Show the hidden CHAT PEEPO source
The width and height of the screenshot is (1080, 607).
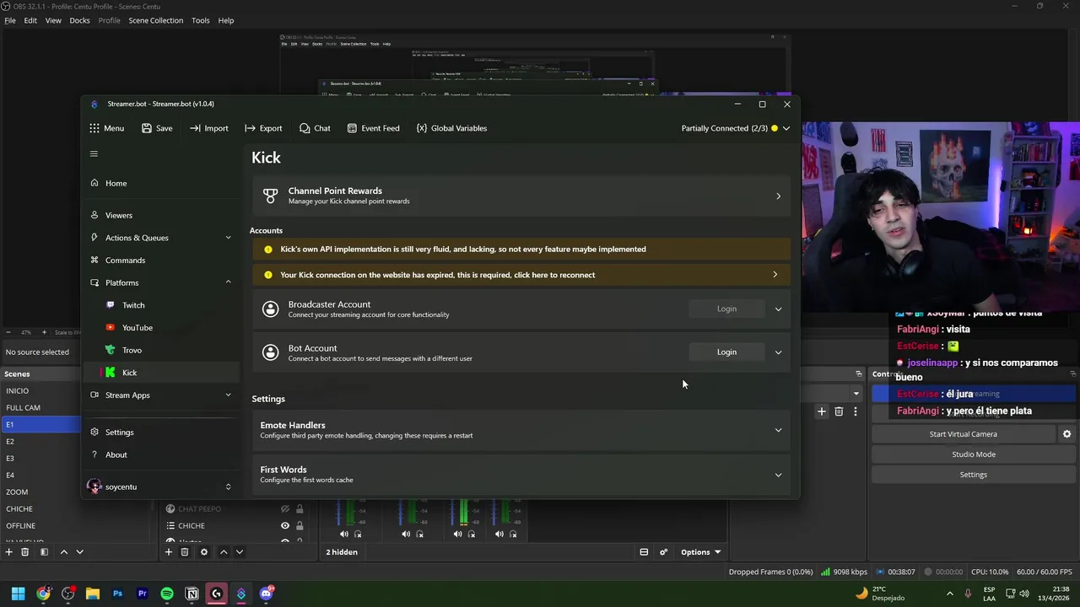(x=285, y=509)
